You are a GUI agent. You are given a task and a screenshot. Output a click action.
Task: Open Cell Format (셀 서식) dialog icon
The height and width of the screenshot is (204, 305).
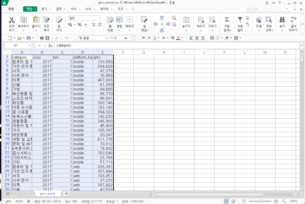(59, 20)
